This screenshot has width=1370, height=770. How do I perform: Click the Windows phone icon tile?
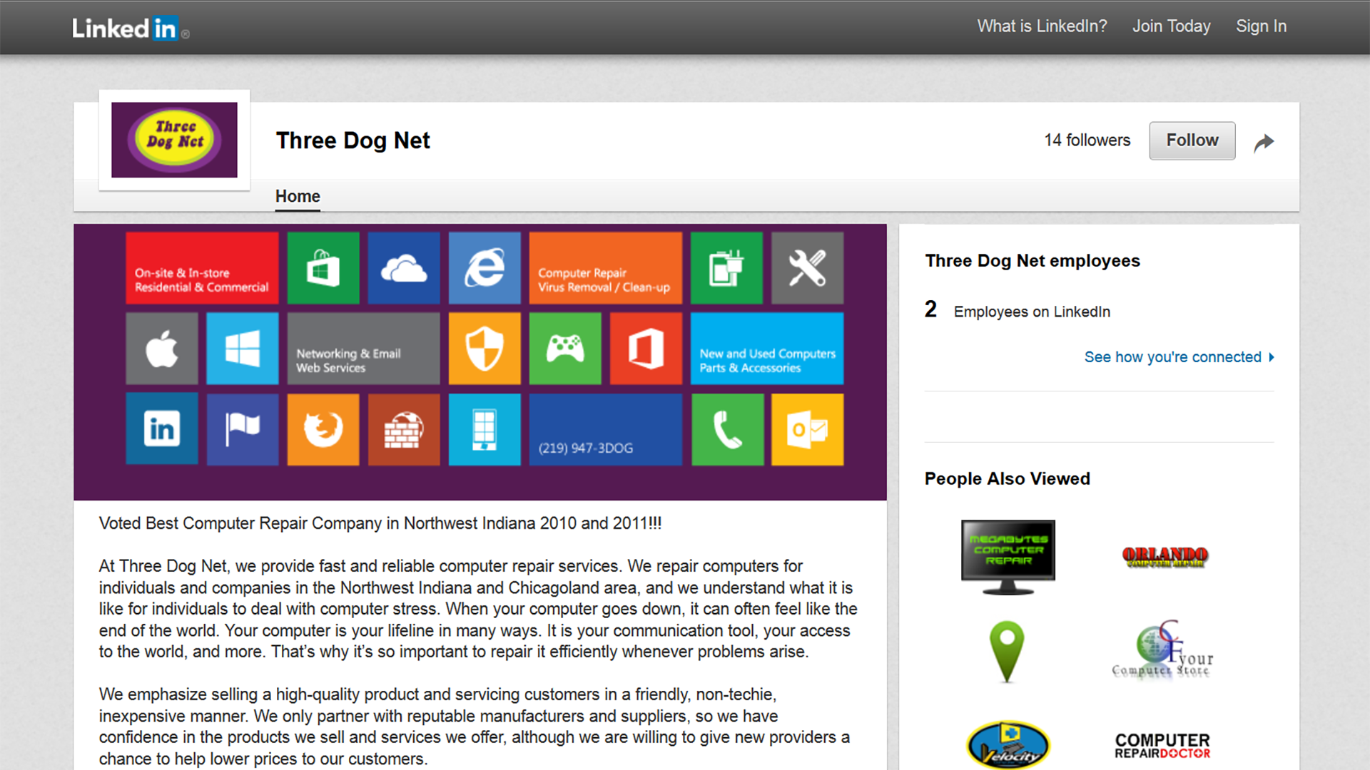tap(484, 429)
